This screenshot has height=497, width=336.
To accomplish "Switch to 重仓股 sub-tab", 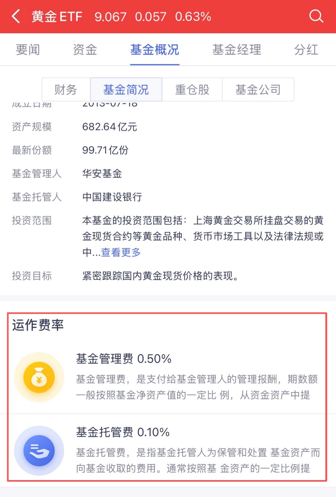I will 192,90.
